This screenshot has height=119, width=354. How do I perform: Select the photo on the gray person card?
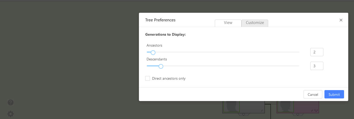[231, 107]
